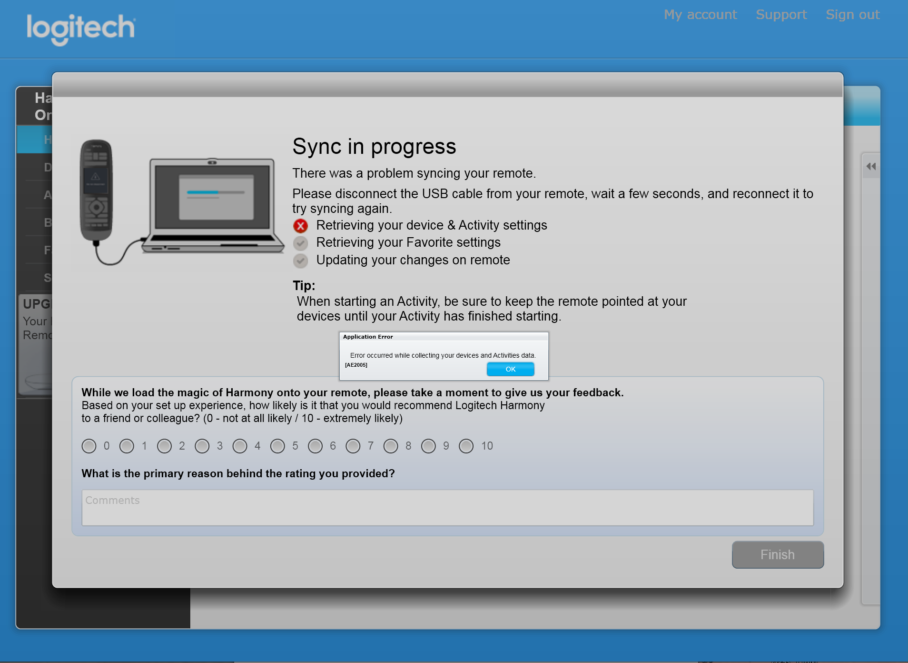Click 'Updating your changes on remote' text
The image size is (908, 663).
[x=413, y=260]
